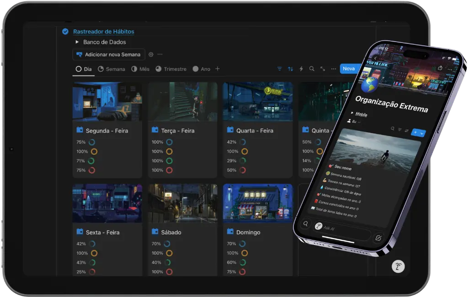Viewport: 468px width, 297px height.
Task: Open the chevron dropdown beside the phone's plus button
Action: (422, 134)
